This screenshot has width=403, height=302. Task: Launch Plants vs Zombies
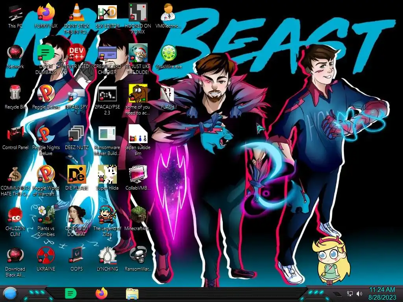tap(46, 215)
